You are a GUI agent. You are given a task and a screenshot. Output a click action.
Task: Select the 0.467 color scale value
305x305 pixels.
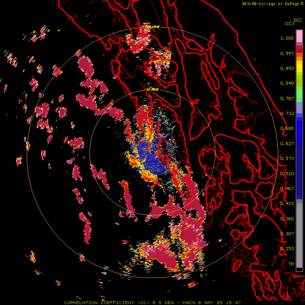[x=287, y=189]
